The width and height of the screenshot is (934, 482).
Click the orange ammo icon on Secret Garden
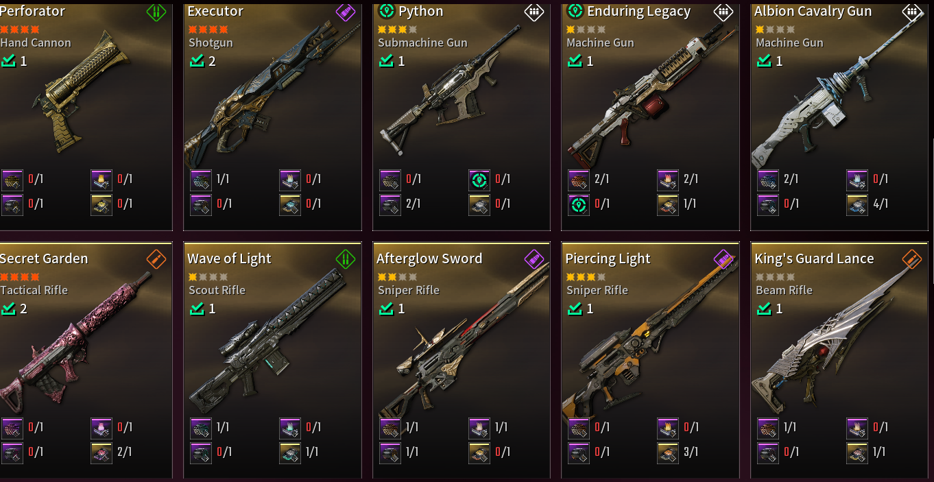[156, 259]
